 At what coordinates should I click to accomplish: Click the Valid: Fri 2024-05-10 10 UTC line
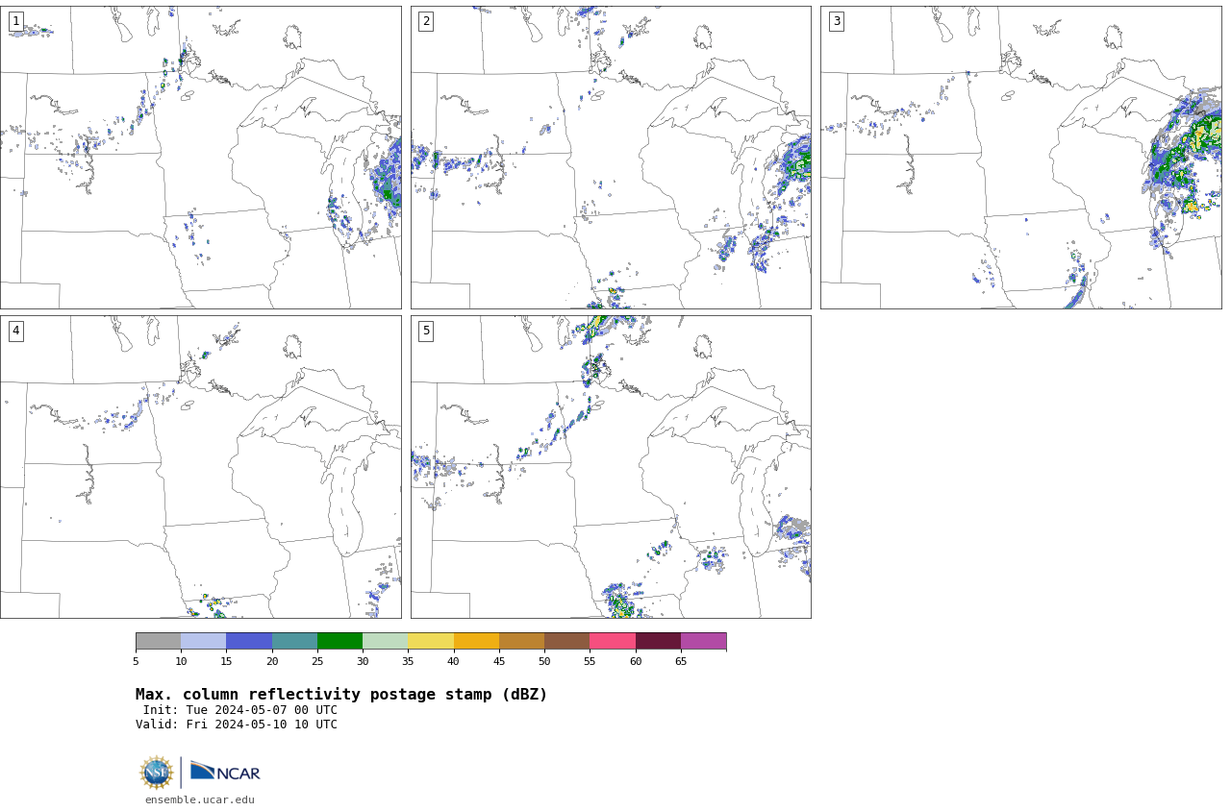(237, 725)
